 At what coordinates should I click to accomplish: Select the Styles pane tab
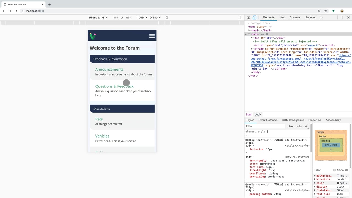point(250,120)
